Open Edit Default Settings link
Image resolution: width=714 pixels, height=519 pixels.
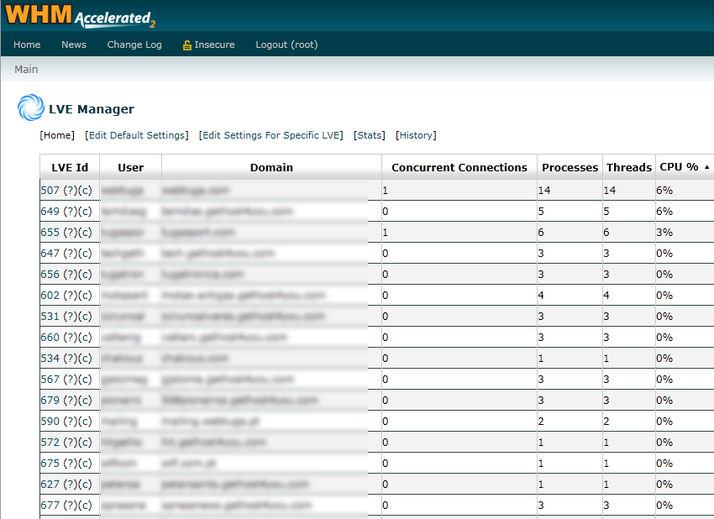click(137, 135)
